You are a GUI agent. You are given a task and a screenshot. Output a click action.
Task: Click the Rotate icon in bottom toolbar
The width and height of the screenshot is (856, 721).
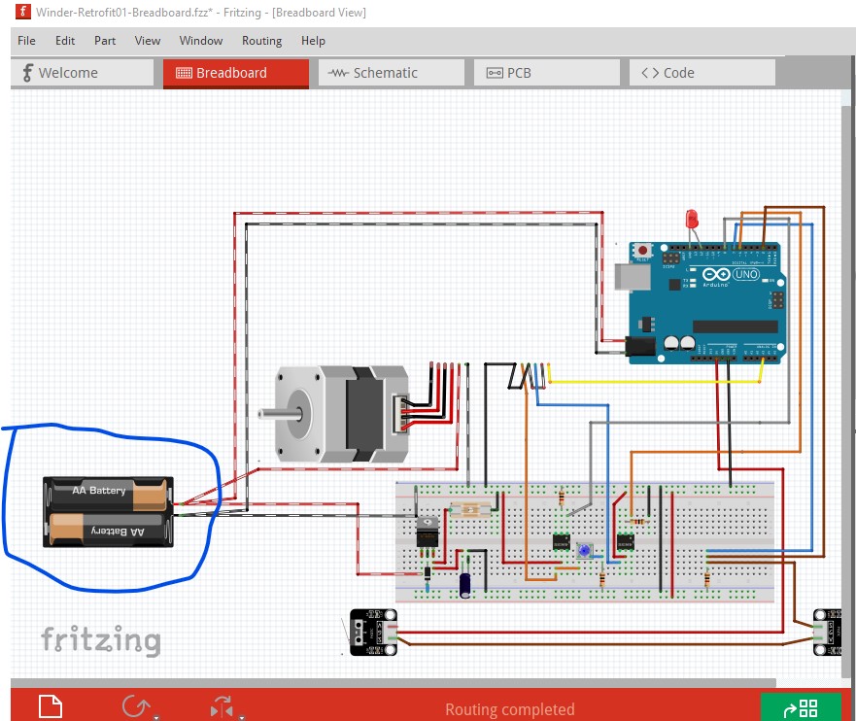coord(135,706)
